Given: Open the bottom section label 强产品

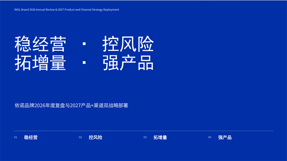Looking at the screenshot, I should [x=225, y=137].
